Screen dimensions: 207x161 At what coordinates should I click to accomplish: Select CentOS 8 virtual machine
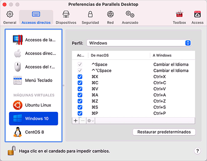coord(34,132)
